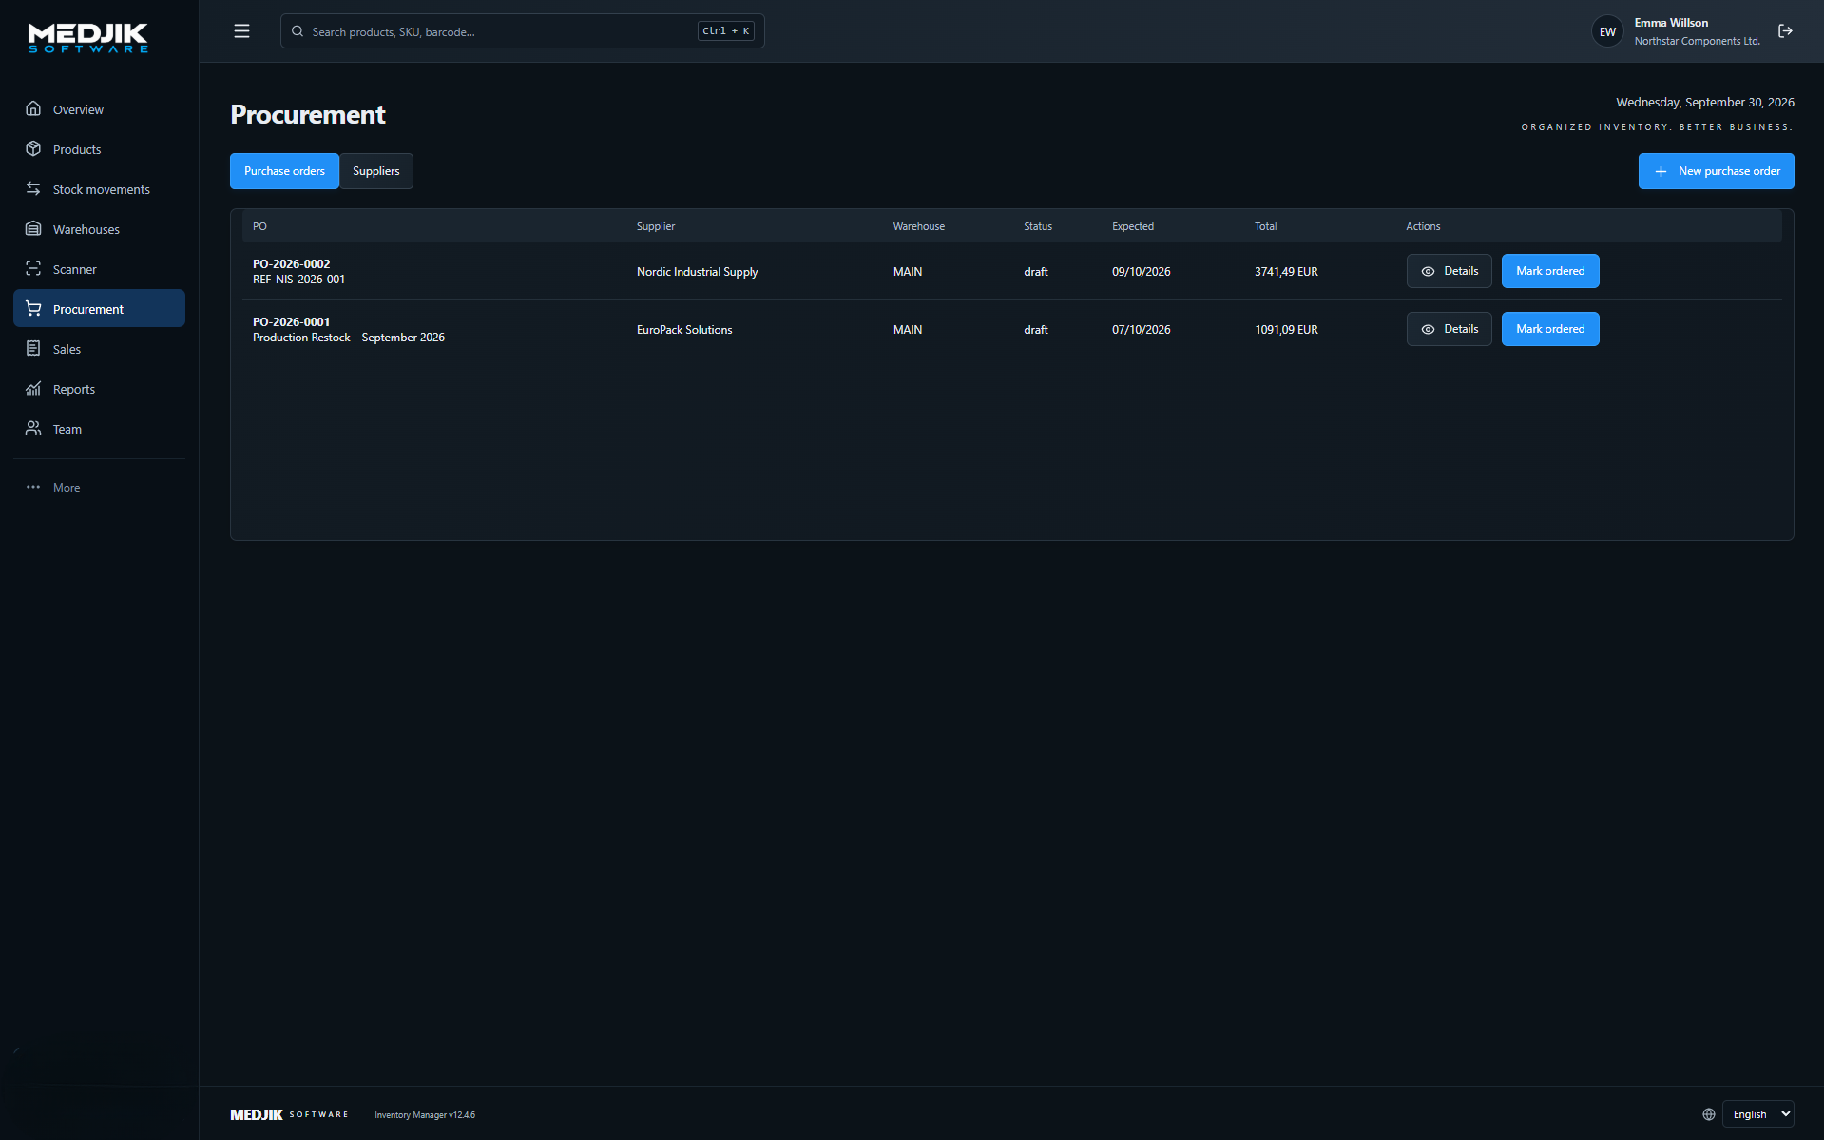Open the Scanner icon in sidebar
The image size is (1824, 1140).
pos(33,269)
